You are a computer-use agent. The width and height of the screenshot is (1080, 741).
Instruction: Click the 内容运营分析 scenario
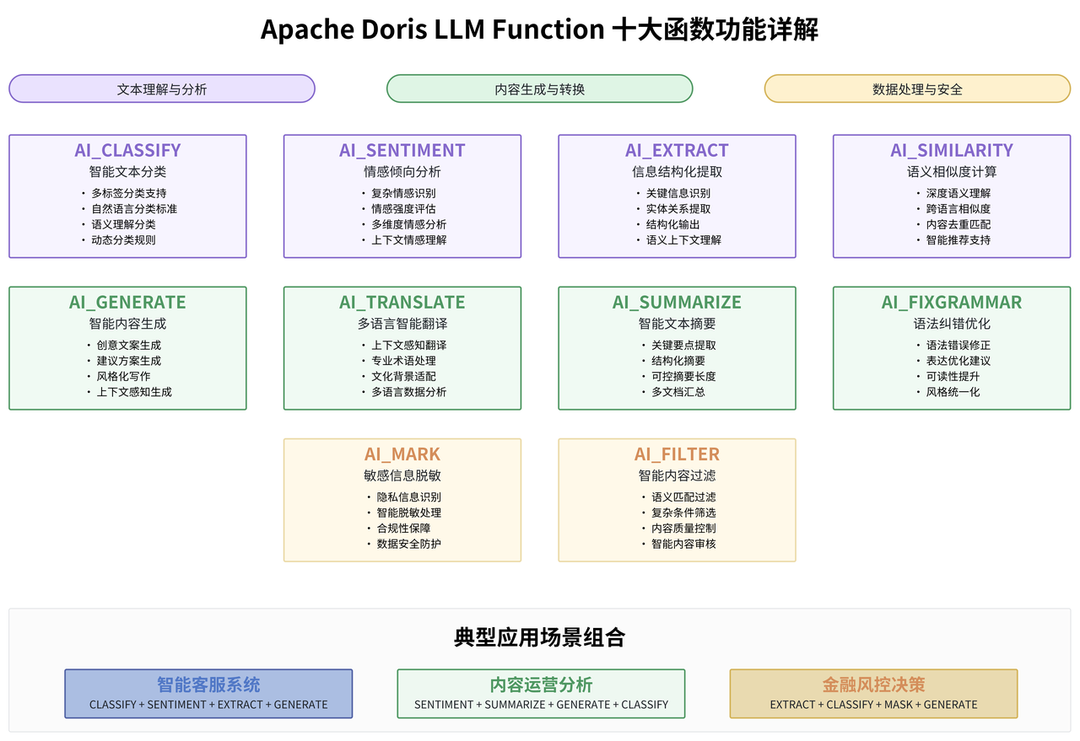[x=541, y=693]
